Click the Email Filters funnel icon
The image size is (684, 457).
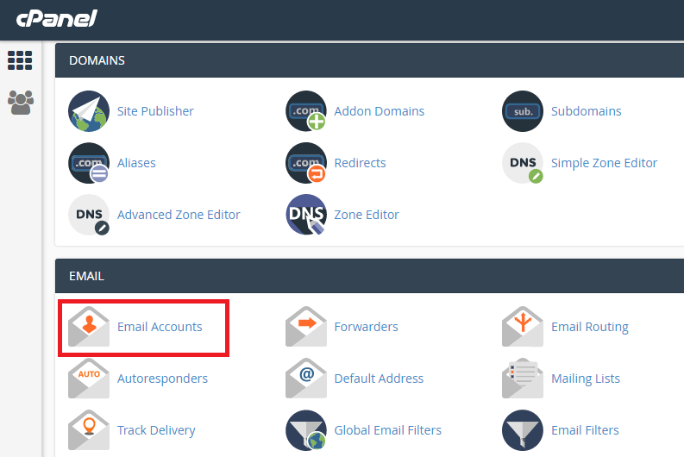[523, 430]
